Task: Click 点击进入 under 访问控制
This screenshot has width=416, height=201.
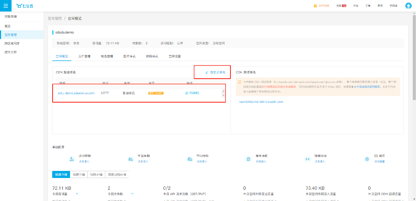Action: 84,161
